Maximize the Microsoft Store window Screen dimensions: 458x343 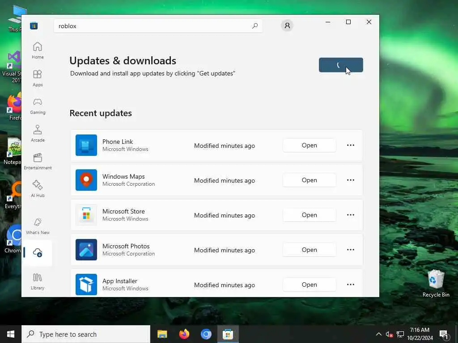(348, 22)
